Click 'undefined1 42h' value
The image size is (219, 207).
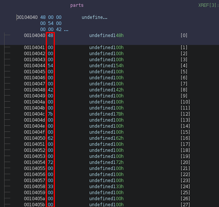pos(106,90)
